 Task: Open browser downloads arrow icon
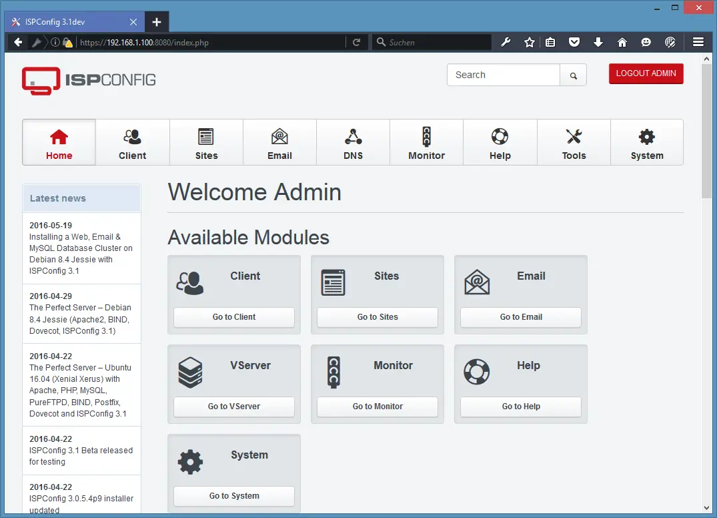point(598,43)
